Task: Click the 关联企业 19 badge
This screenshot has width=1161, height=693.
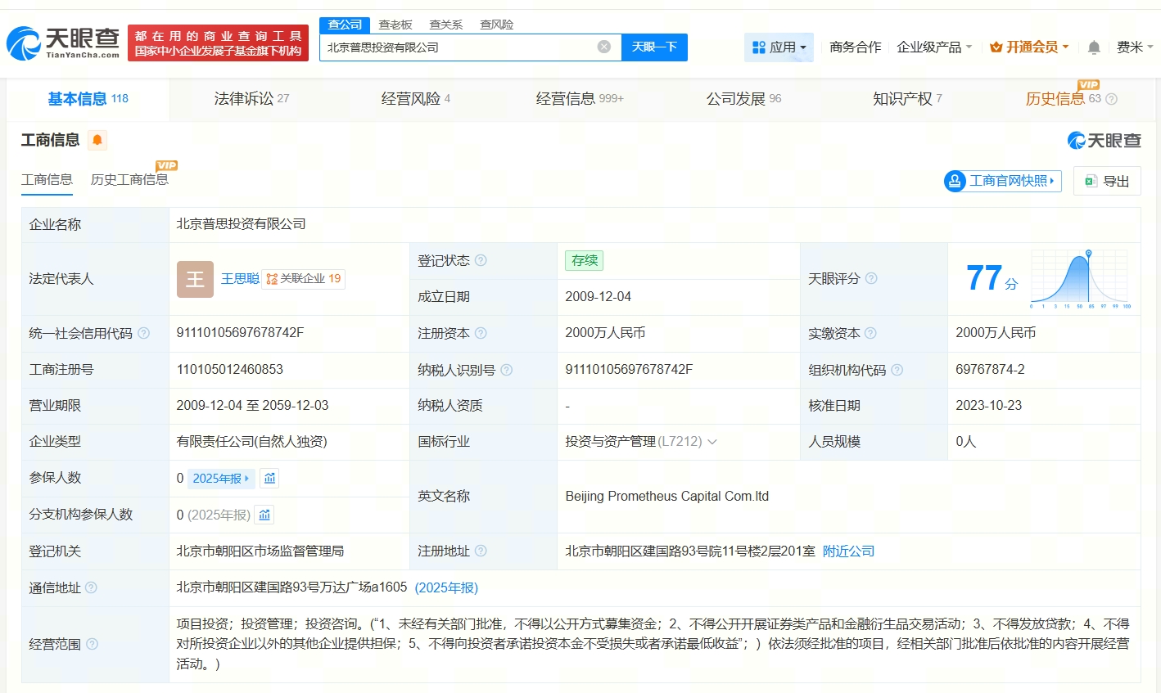Action: 304,279
